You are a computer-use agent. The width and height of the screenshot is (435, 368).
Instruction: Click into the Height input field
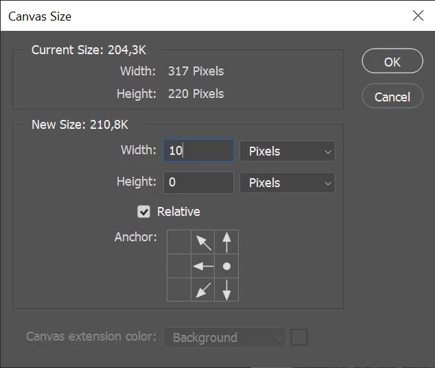pyautogui.click(x=198, y=183)
